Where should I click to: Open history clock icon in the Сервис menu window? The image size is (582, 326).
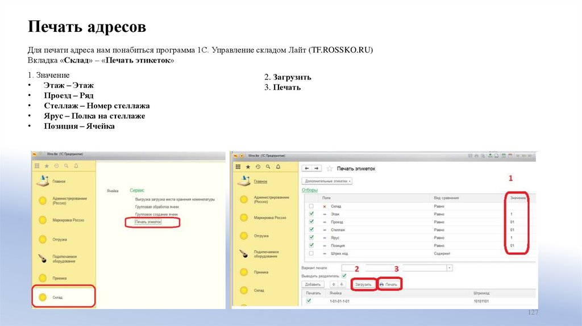tap(56, 166)
